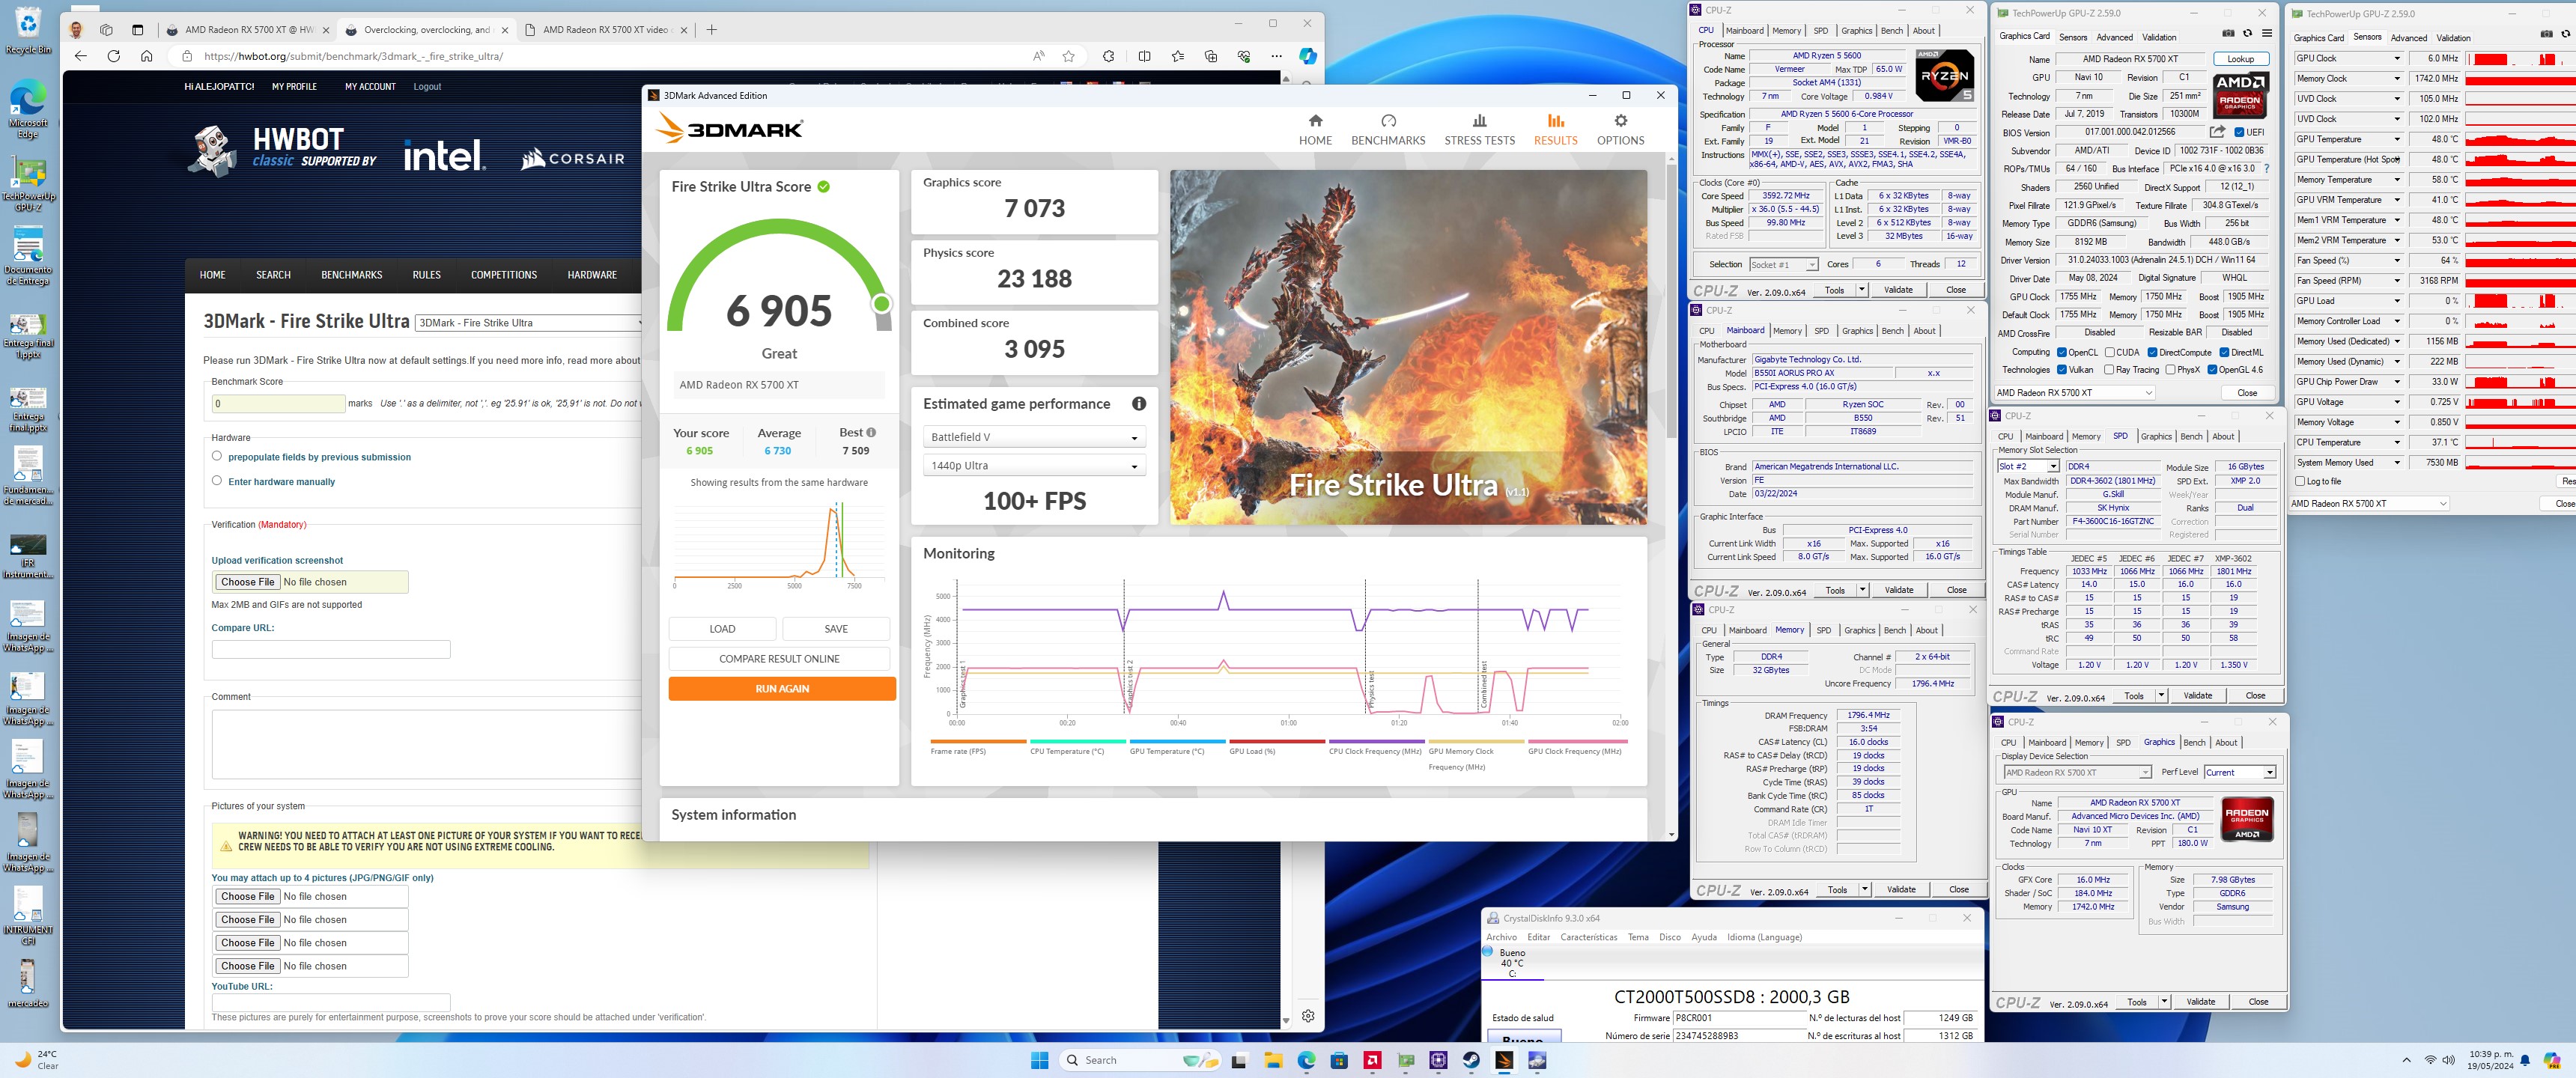Open 1440p Ultra resolution dropdown
The width and height of the screenshot is (2576, 1078).
pyautogui.click(x=1033, y=466)
